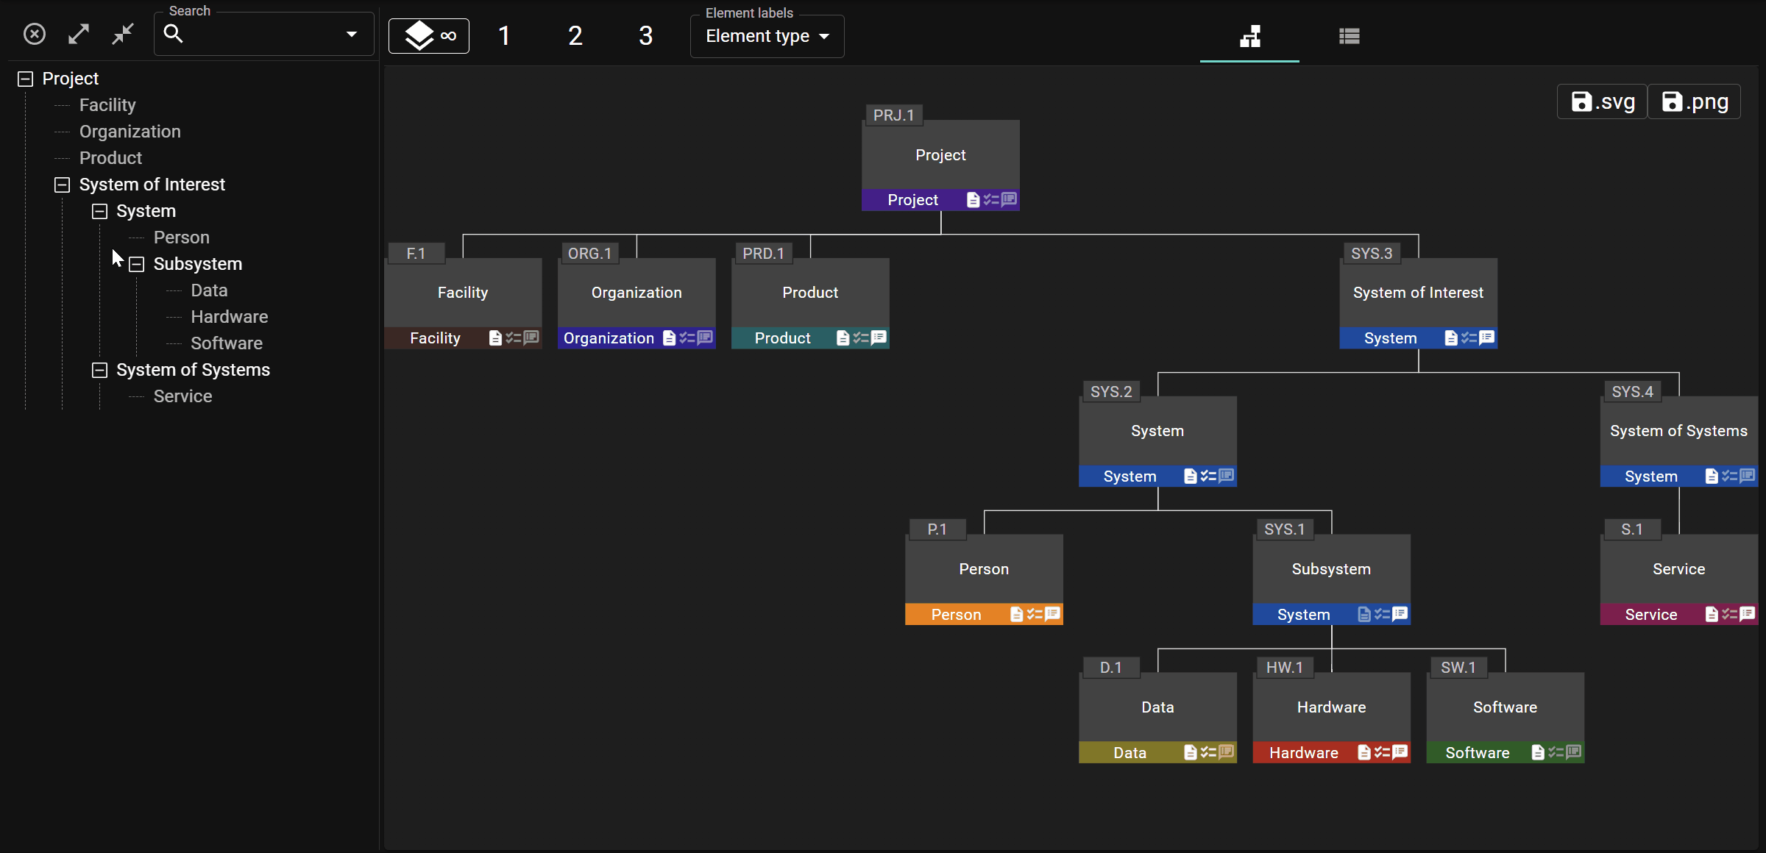The image size is (1766, 853).
Task: Click the search magnifier icon
Action: 174,34
